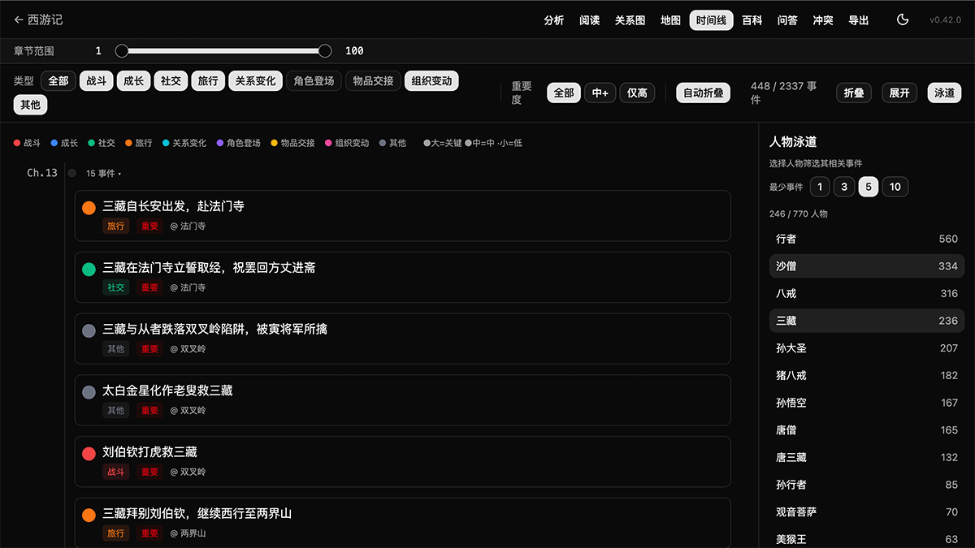Click the 自动折叠 button
Screen dimensions: 975x548
[703, 93]
